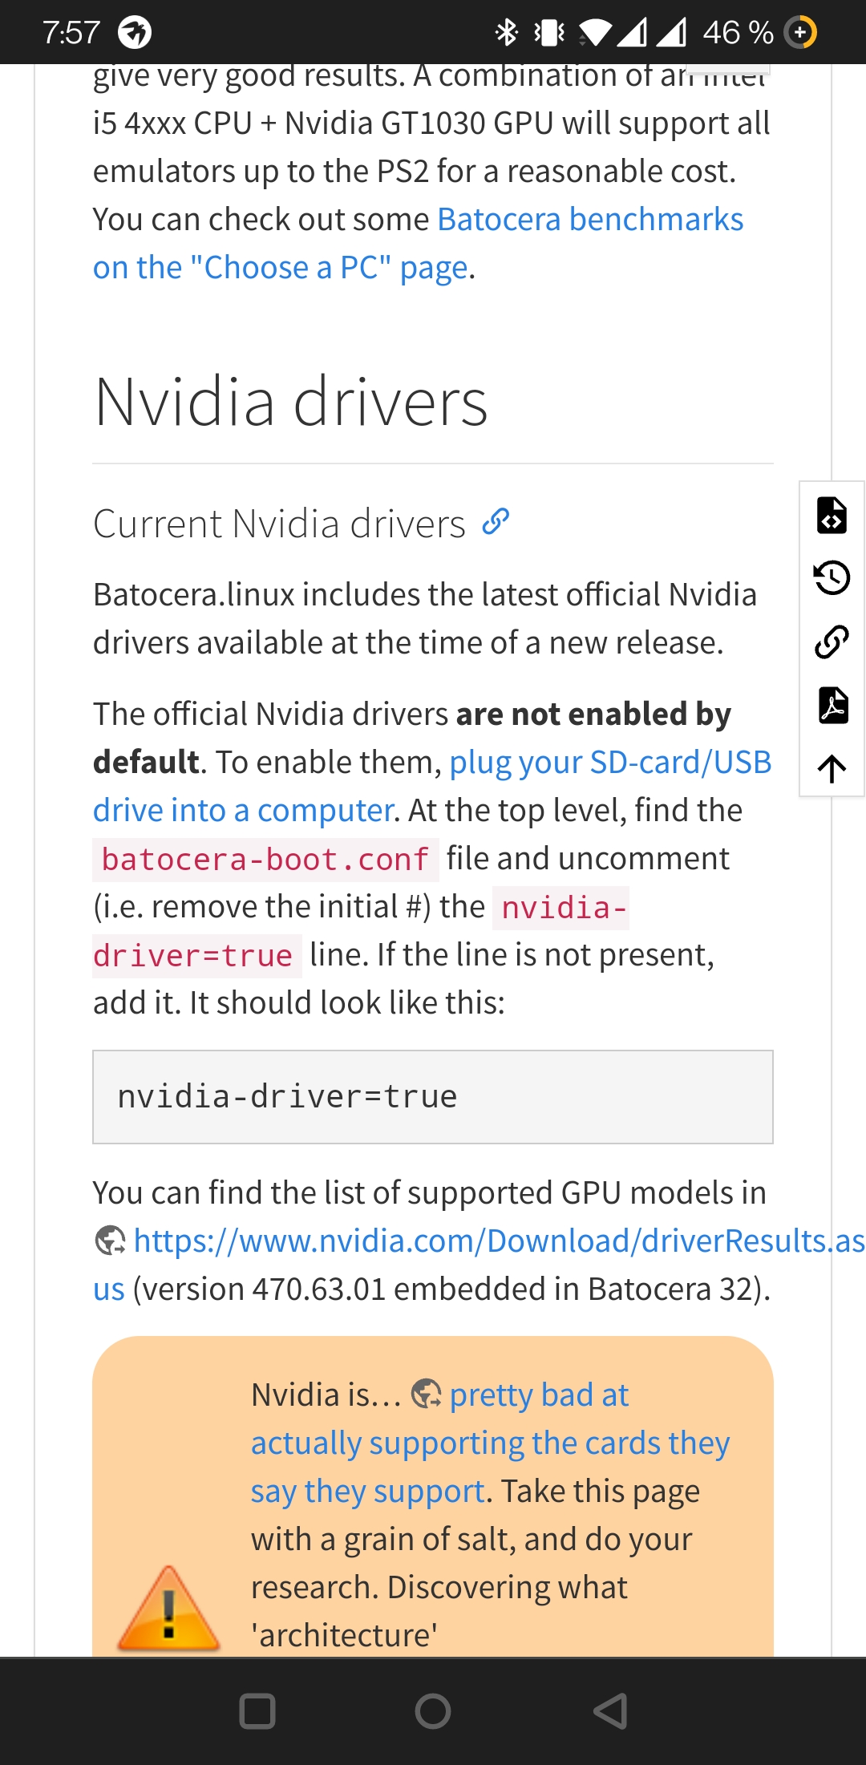Open old revisions history icon
The image size is (866, 1765).
[832, 577]
